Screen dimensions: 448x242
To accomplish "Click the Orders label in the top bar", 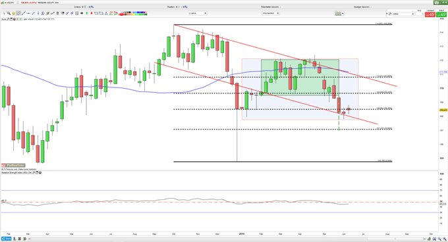I will tap(78, 7).
